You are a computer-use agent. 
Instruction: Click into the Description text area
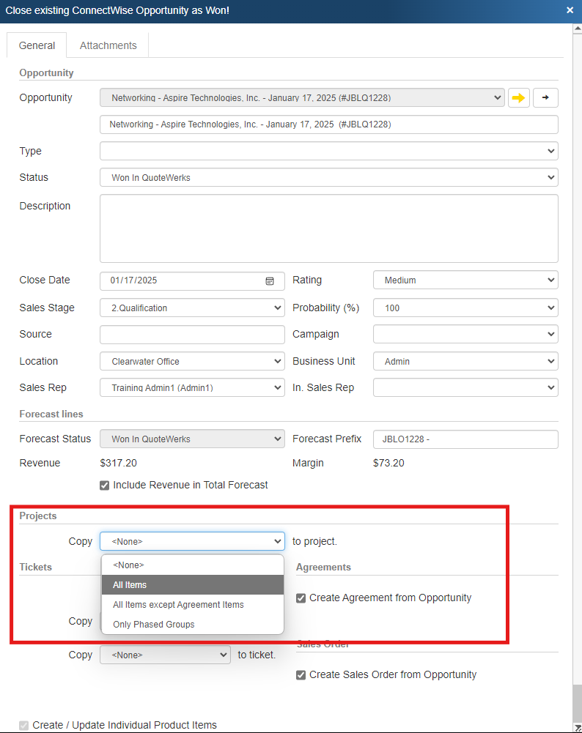pyautogui.click(x=328, y=228)
